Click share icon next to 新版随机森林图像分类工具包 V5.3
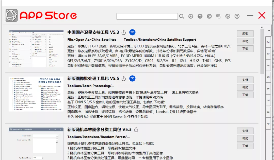The image size is (274, 160). click(136, 130)
